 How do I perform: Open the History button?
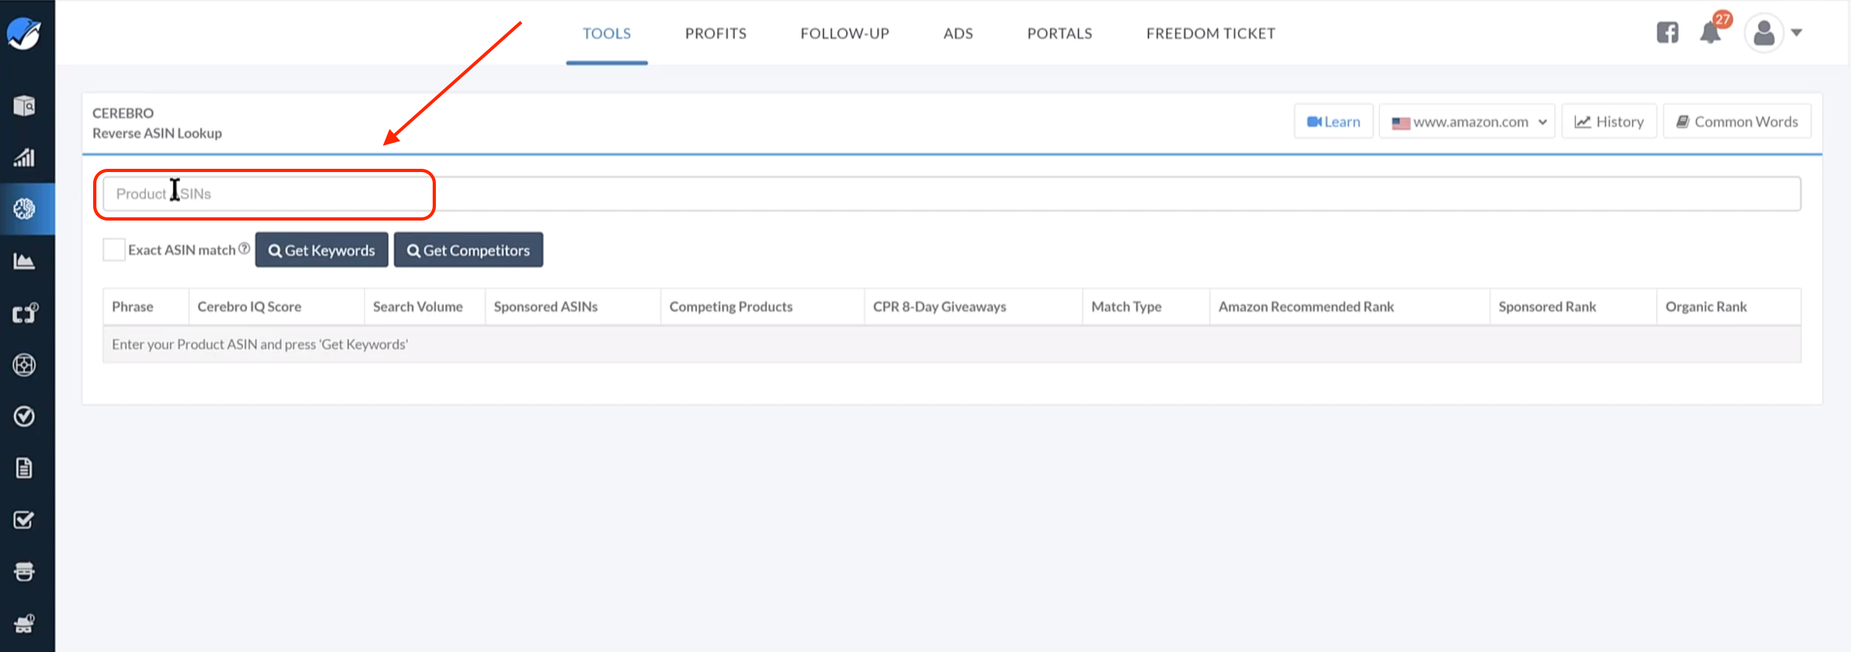(1608, 122)
